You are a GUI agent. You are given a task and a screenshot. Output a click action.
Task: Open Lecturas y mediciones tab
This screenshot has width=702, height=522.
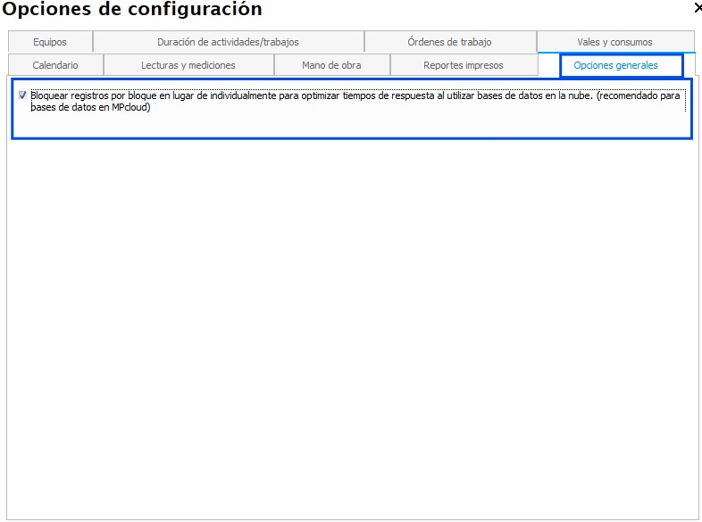pos(188,65)
